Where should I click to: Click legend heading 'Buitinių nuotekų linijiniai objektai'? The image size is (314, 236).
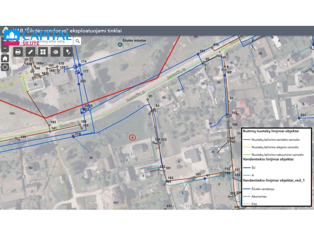click(x=271, y=131)
